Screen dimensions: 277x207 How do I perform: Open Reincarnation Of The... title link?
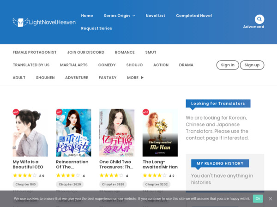pos(72,164)
